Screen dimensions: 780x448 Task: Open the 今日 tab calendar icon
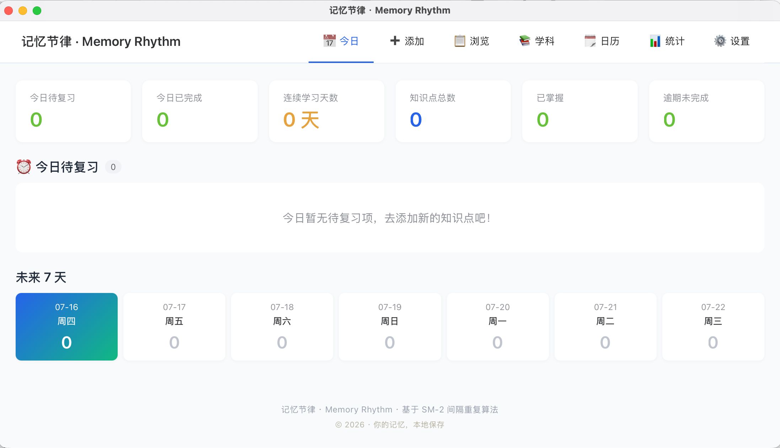[329, 41]
